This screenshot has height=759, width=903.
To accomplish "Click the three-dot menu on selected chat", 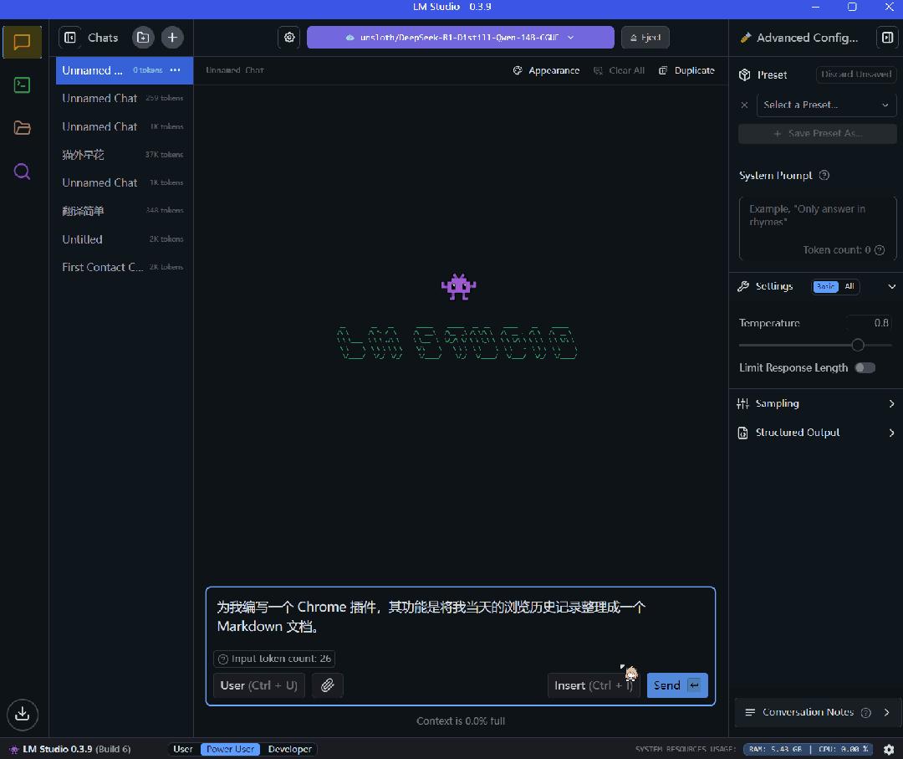I will [175, 69].
